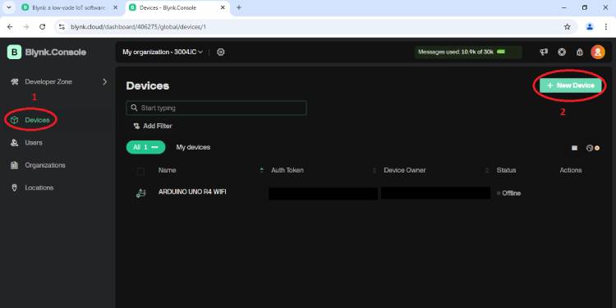Screen dimensions: 616x308
Task: Switch to Devices - Blynk.Console browser tab
Action: (x=177, y=7)
